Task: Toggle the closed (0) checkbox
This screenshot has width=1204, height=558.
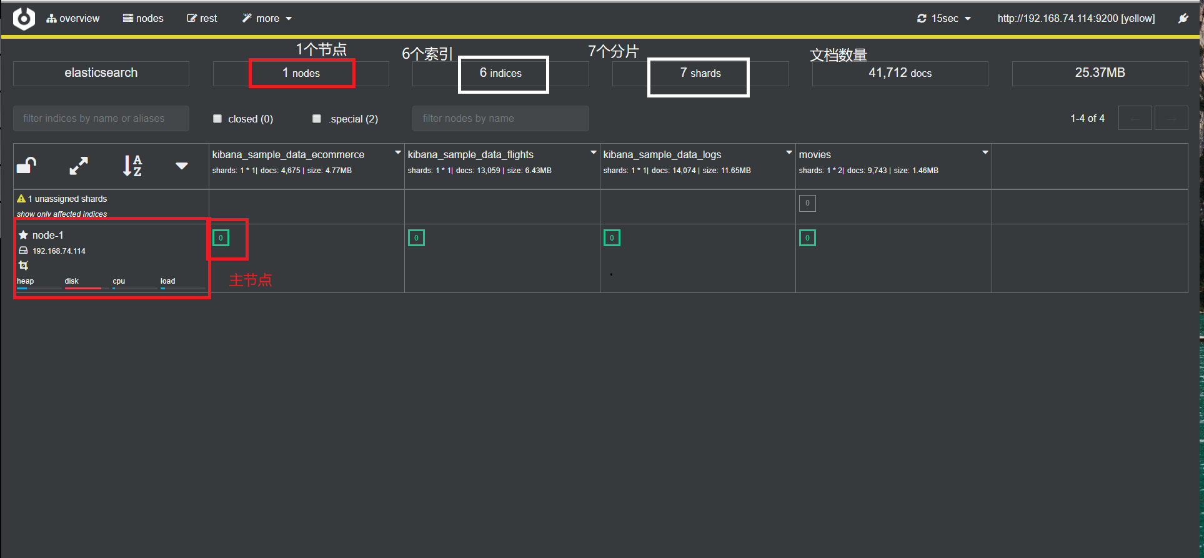Action: pyautogui.click(x=217, y=119)
